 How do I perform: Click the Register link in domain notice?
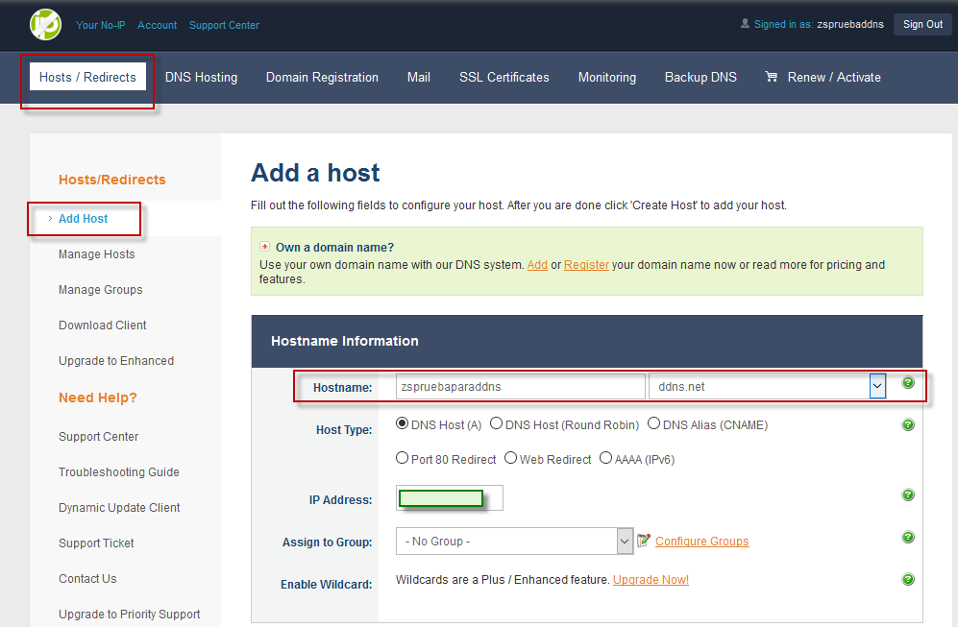click(x=586, y=264)
